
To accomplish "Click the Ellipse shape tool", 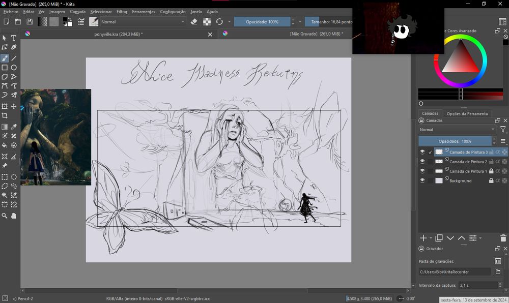I will 14,68.
